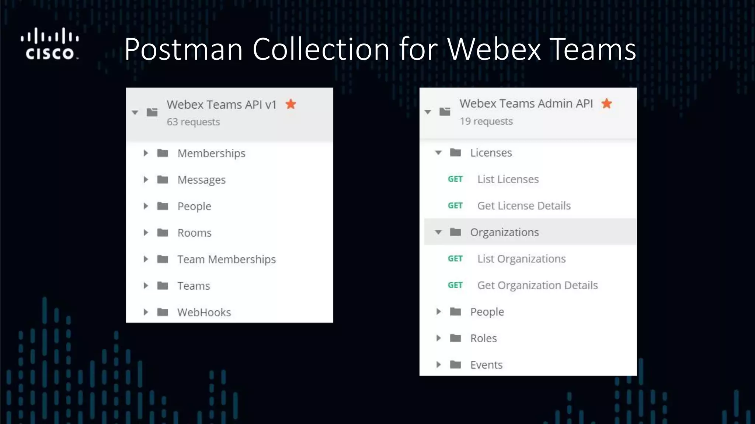Viewport: 755px width, 424px height.
Task: Expand the WebHooks folder arrow
Action: coord(146,312)
